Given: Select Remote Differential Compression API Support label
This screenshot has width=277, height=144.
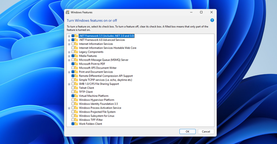Looking at the screenshot, I should pyautogui.click(x=106, y=76).
